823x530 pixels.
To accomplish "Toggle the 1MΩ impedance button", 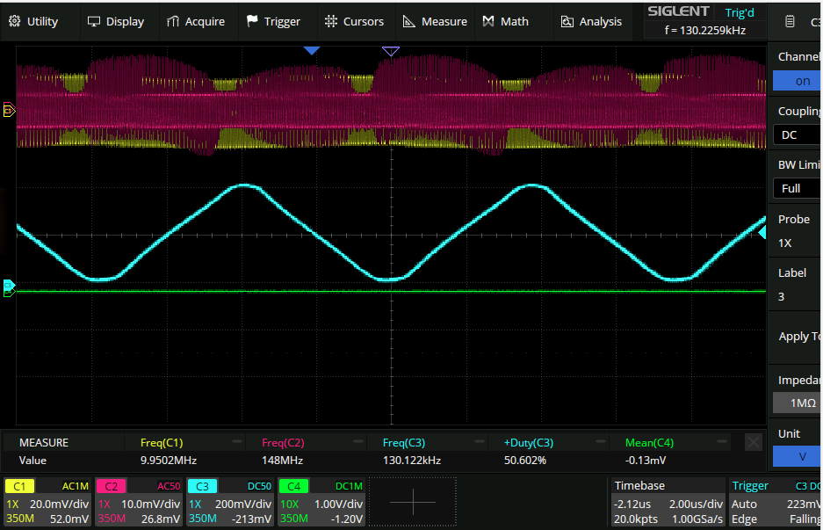I will (797, 403).
